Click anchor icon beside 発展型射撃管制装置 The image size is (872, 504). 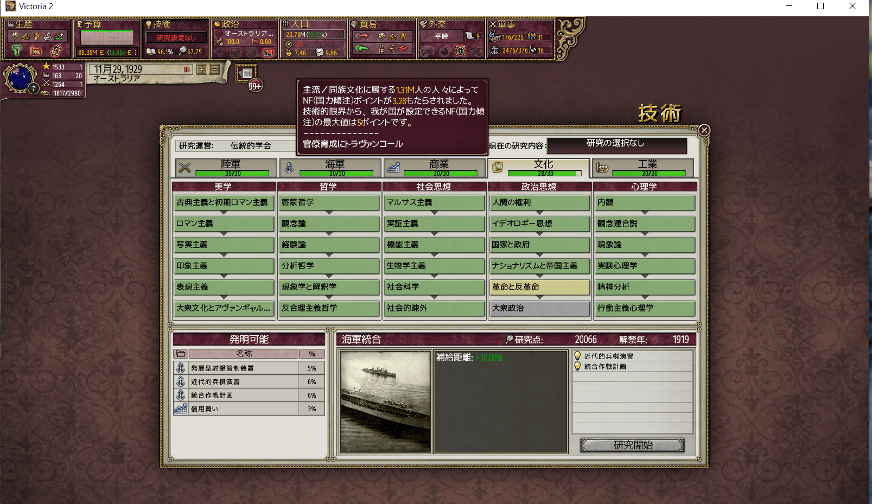pyautogui.click(x=181, y=368)
